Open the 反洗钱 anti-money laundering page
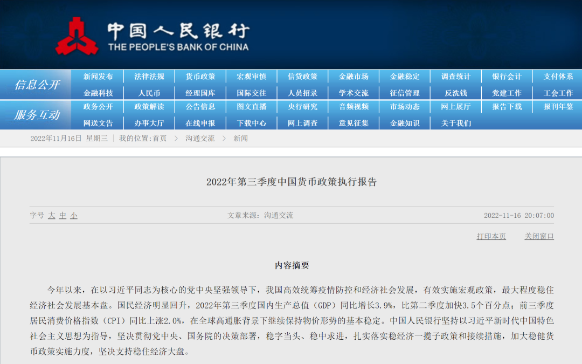Image resolution: width=582 pixels, height=364 pixels. (x=456, y=93)
